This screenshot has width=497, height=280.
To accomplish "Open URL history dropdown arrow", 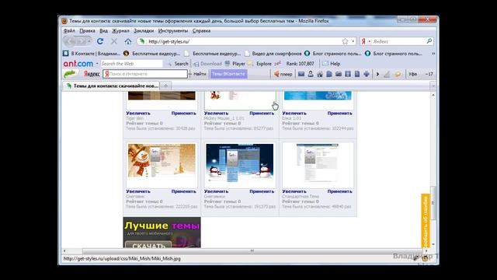I will point(353,41).
